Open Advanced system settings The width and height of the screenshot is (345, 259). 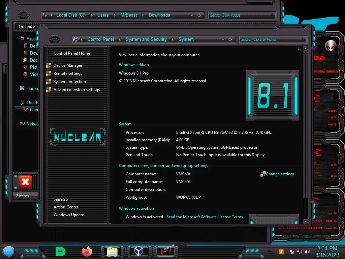[x=76, y=90]
